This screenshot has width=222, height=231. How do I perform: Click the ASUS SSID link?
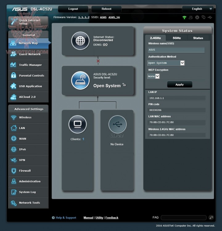pos(103,17)
